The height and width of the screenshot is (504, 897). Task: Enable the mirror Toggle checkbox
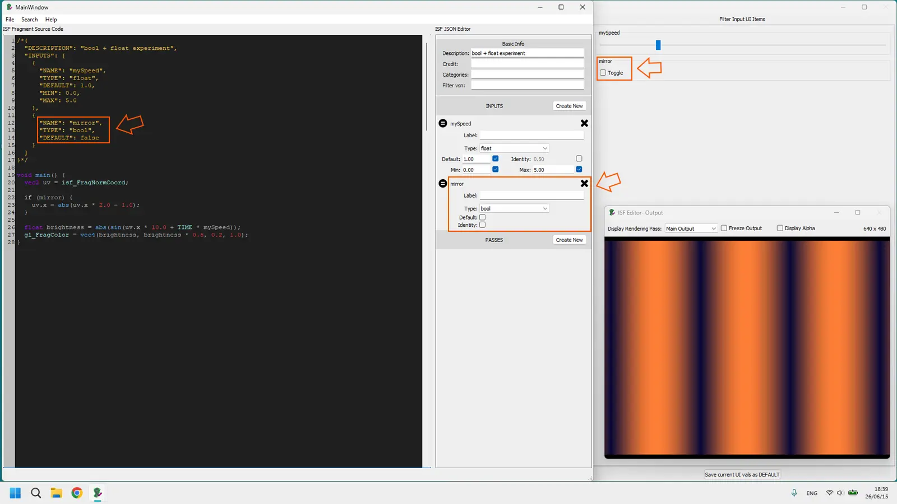tap(603, 73)
